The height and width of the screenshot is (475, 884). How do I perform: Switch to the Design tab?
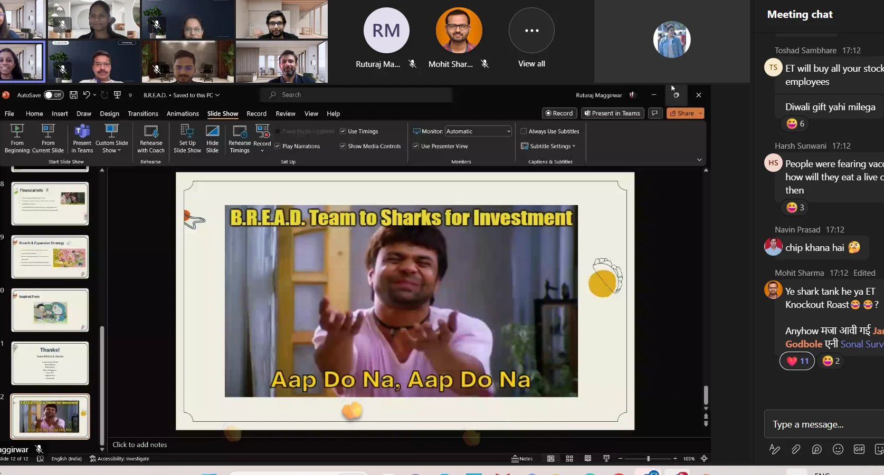pos(109,113)
